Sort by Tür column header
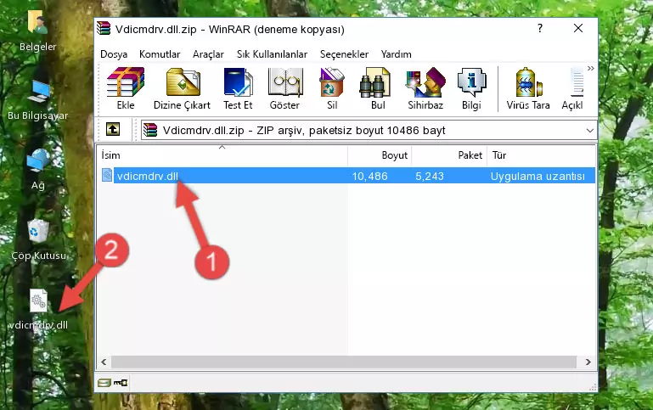The height and width of the screenshot is (410, 653). (542, 155)
